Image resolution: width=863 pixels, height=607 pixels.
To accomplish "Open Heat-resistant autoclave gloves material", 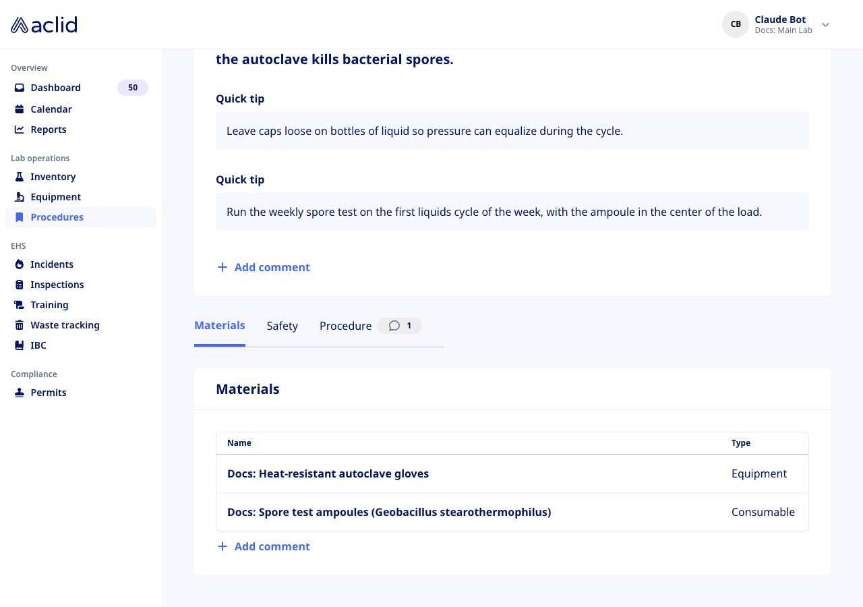I will [512, 473].
